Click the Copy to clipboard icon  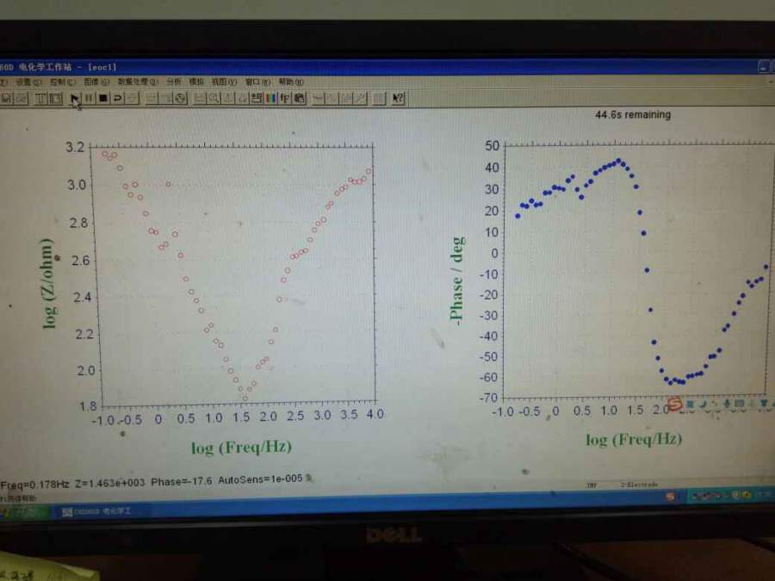click(x=300, y=98)
